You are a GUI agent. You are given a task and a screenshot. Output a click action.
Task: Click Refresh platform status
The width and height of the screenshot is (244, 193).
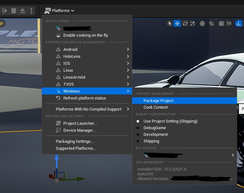click(x=87, y=98)
